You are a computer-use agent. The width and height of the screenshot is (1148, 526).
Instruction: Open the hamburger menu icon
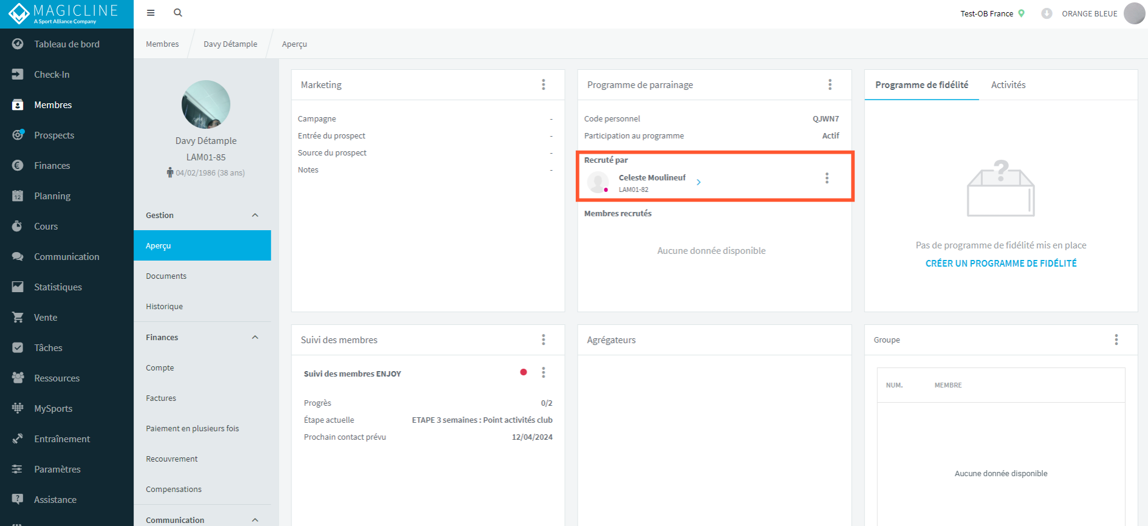151,13
